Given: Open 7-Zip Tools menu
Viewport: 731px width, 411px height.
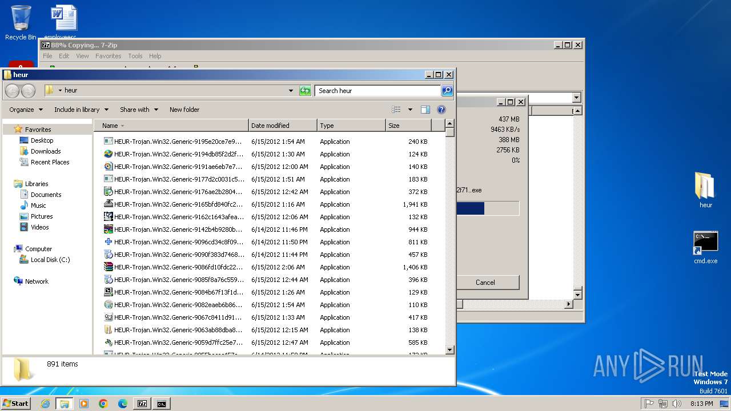Looking at the screenshot, I should click(135, 56).
